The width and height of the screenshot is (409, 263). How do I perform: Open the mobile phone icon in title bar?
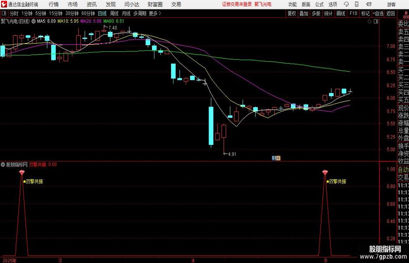(x=357, y=4)
